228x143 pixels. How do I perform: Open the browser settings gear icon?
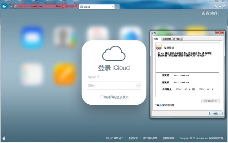point(225,6)
